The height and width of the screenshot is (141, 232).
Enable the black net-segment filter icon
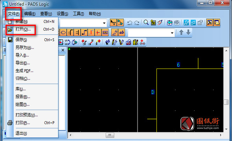pyautogui.click(x=84, y=33)
